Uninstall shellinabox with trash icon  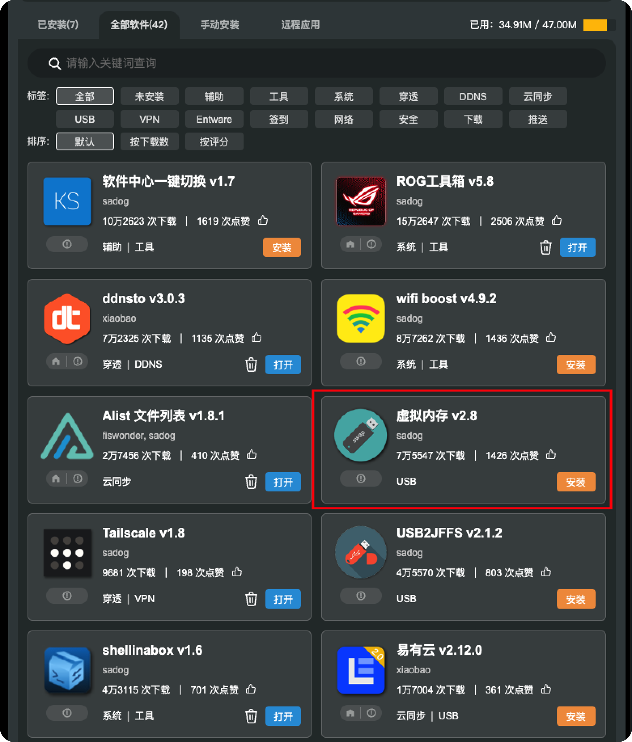tap(251, 716)
